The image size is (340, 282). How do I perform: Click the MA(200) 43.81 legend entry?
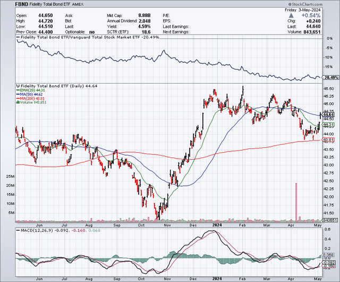coord(30,98)
